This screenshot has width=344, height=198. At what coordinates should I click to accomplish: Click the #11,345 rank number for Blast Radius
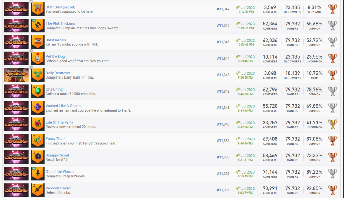tap(223, 42)
